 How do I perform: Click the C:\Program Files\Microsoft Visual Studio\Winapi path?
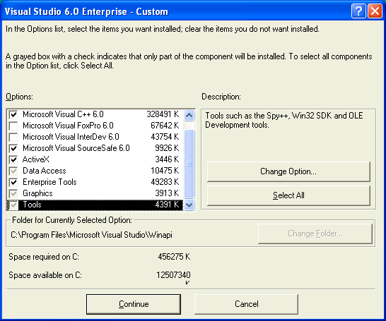coord(92,235)
